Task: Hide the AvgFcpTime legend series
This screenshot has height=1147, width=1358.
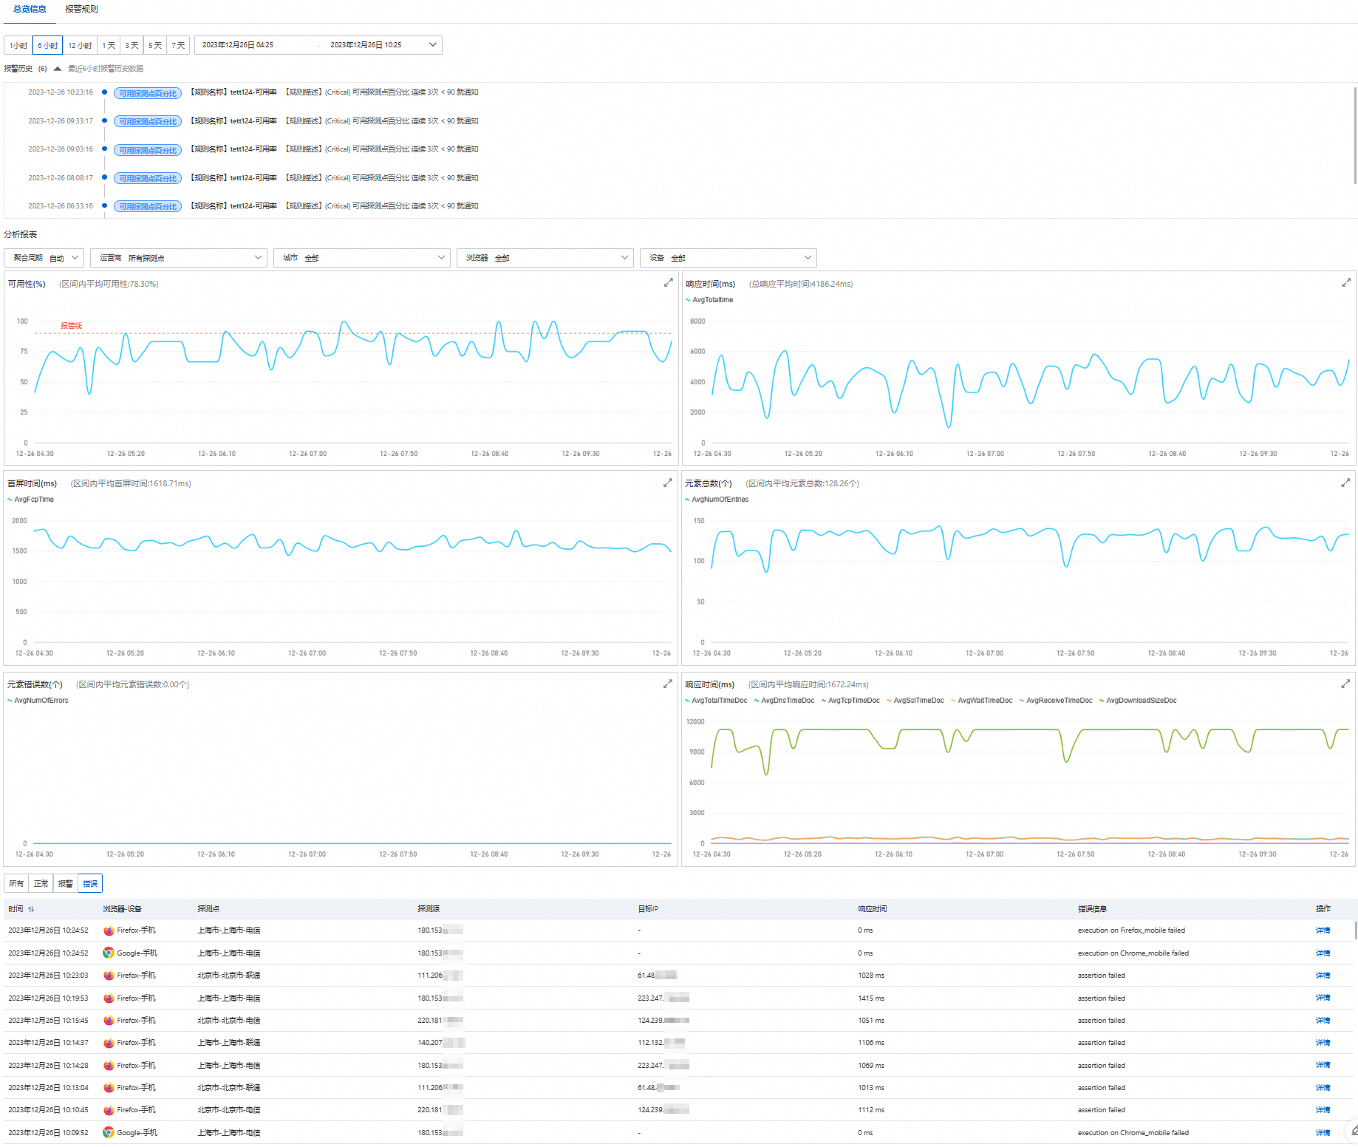Action: (x=30, y=500)
